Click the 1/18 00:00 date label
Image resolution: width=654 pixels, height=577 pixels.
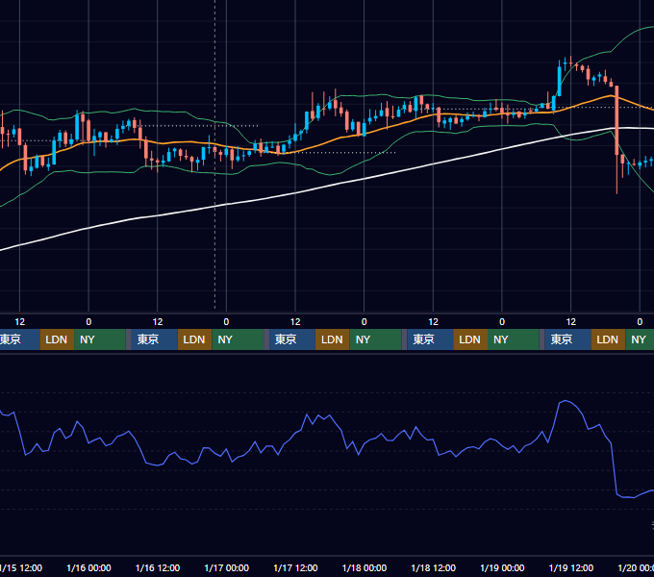[x=365, y=567]
